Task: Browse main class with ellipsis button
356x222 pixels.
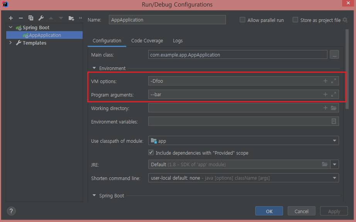Action: pyautogui.click(x=334, y=55)
